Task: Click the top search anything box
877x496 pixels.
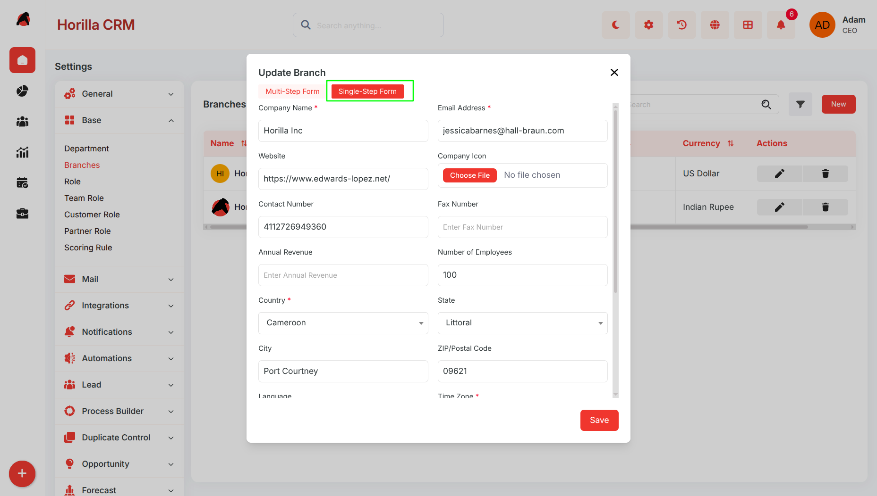Action: coord(368,25)
